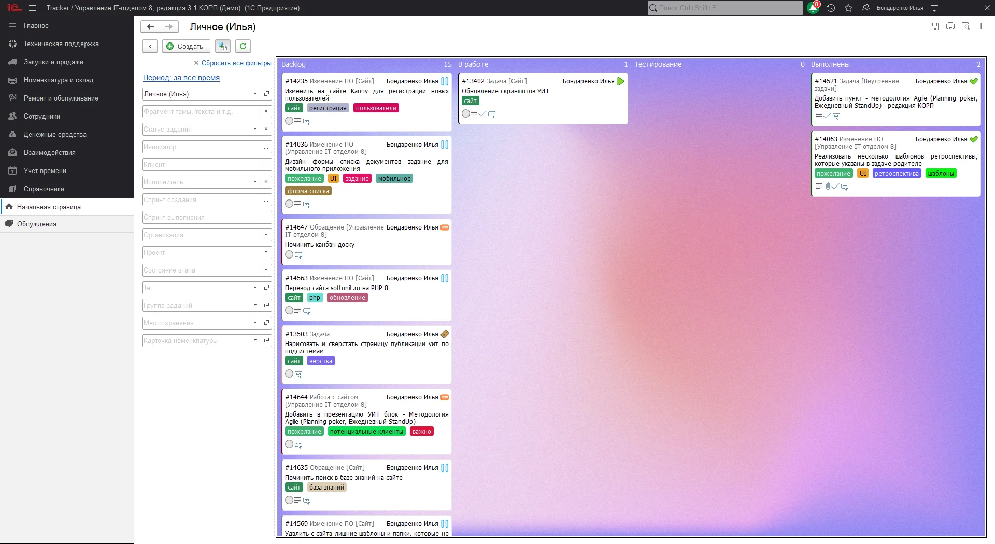Expand the Статус задания dropdown
The height and width of the screenshot is (544, 995).
point(255,129)
